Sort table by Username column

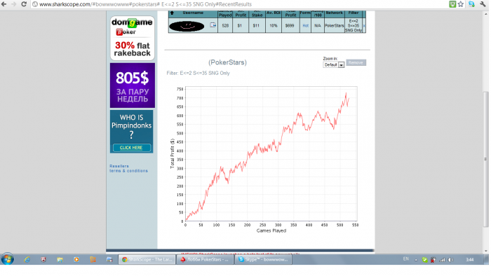click(x=193, y=13)
